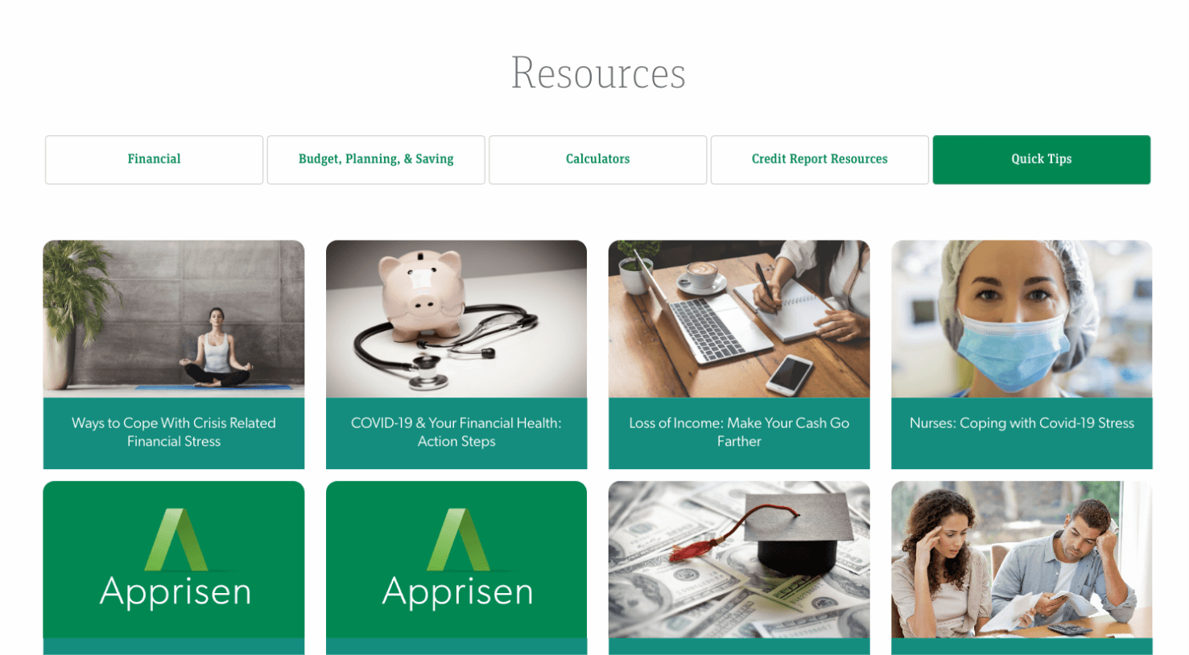Open COVID-19 & Your Financial Health: Action Steps
The width and height of the screenshot is (1189, 655).
(456, 432)
